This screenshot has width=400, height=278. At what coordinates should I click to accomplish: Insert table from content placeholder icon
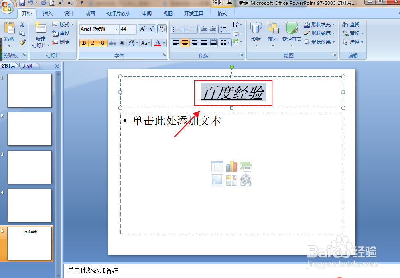[217, 166]
